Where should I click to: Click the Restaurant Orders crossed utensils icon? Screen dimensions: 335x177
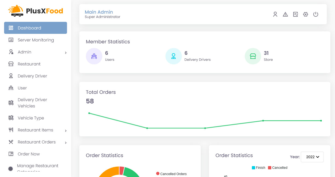click(11, 142)
